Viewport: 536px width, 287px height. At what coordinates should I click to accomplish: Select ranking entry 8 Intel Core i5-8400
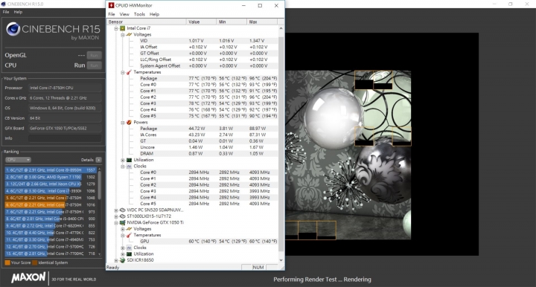pos(51,219)
